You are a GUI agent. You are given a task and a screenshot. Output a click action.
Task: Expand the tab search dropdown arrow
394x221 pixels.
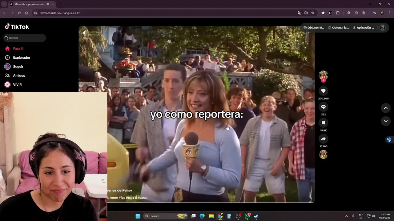4,4
